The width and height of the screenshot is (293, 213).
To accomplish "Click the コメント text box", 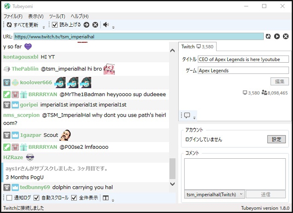I will pos(235,174).
